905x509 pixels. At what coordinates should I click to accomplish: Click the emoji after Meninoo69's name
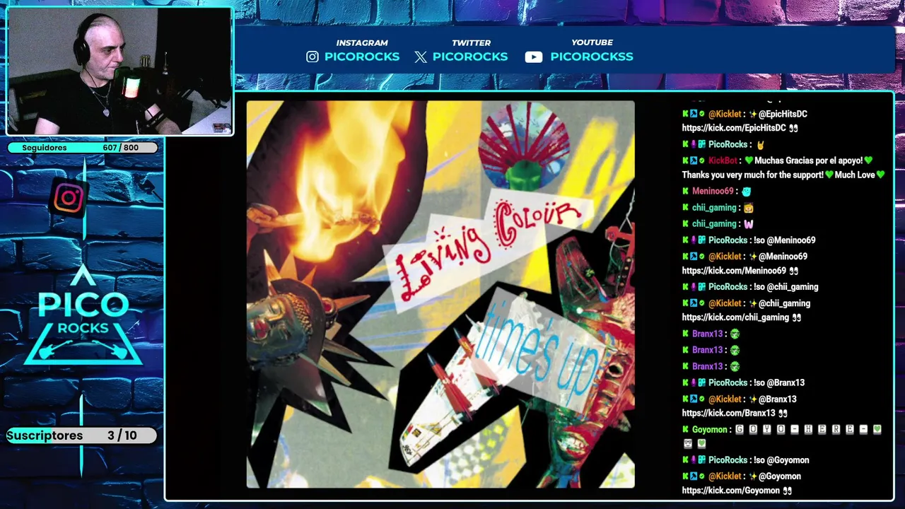(x=746, y=192)
